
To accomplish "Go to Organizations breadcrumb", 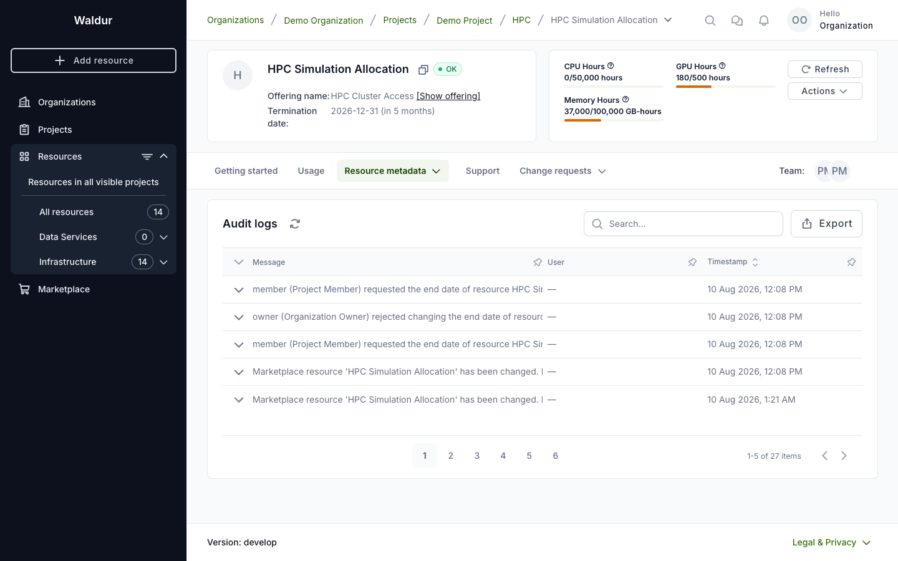I will (235, 20).
